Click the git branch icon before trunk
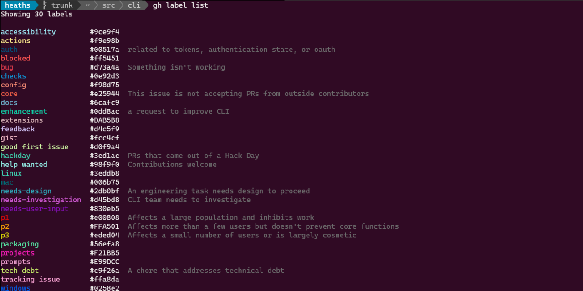The image size is (583, 291). coord(45,5)
